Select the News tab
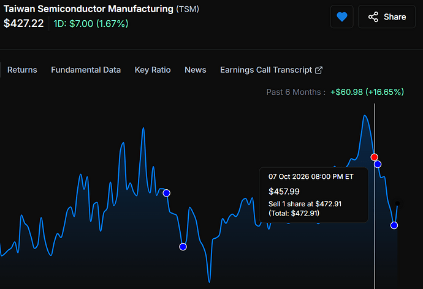423x289 pixels. 196,70
